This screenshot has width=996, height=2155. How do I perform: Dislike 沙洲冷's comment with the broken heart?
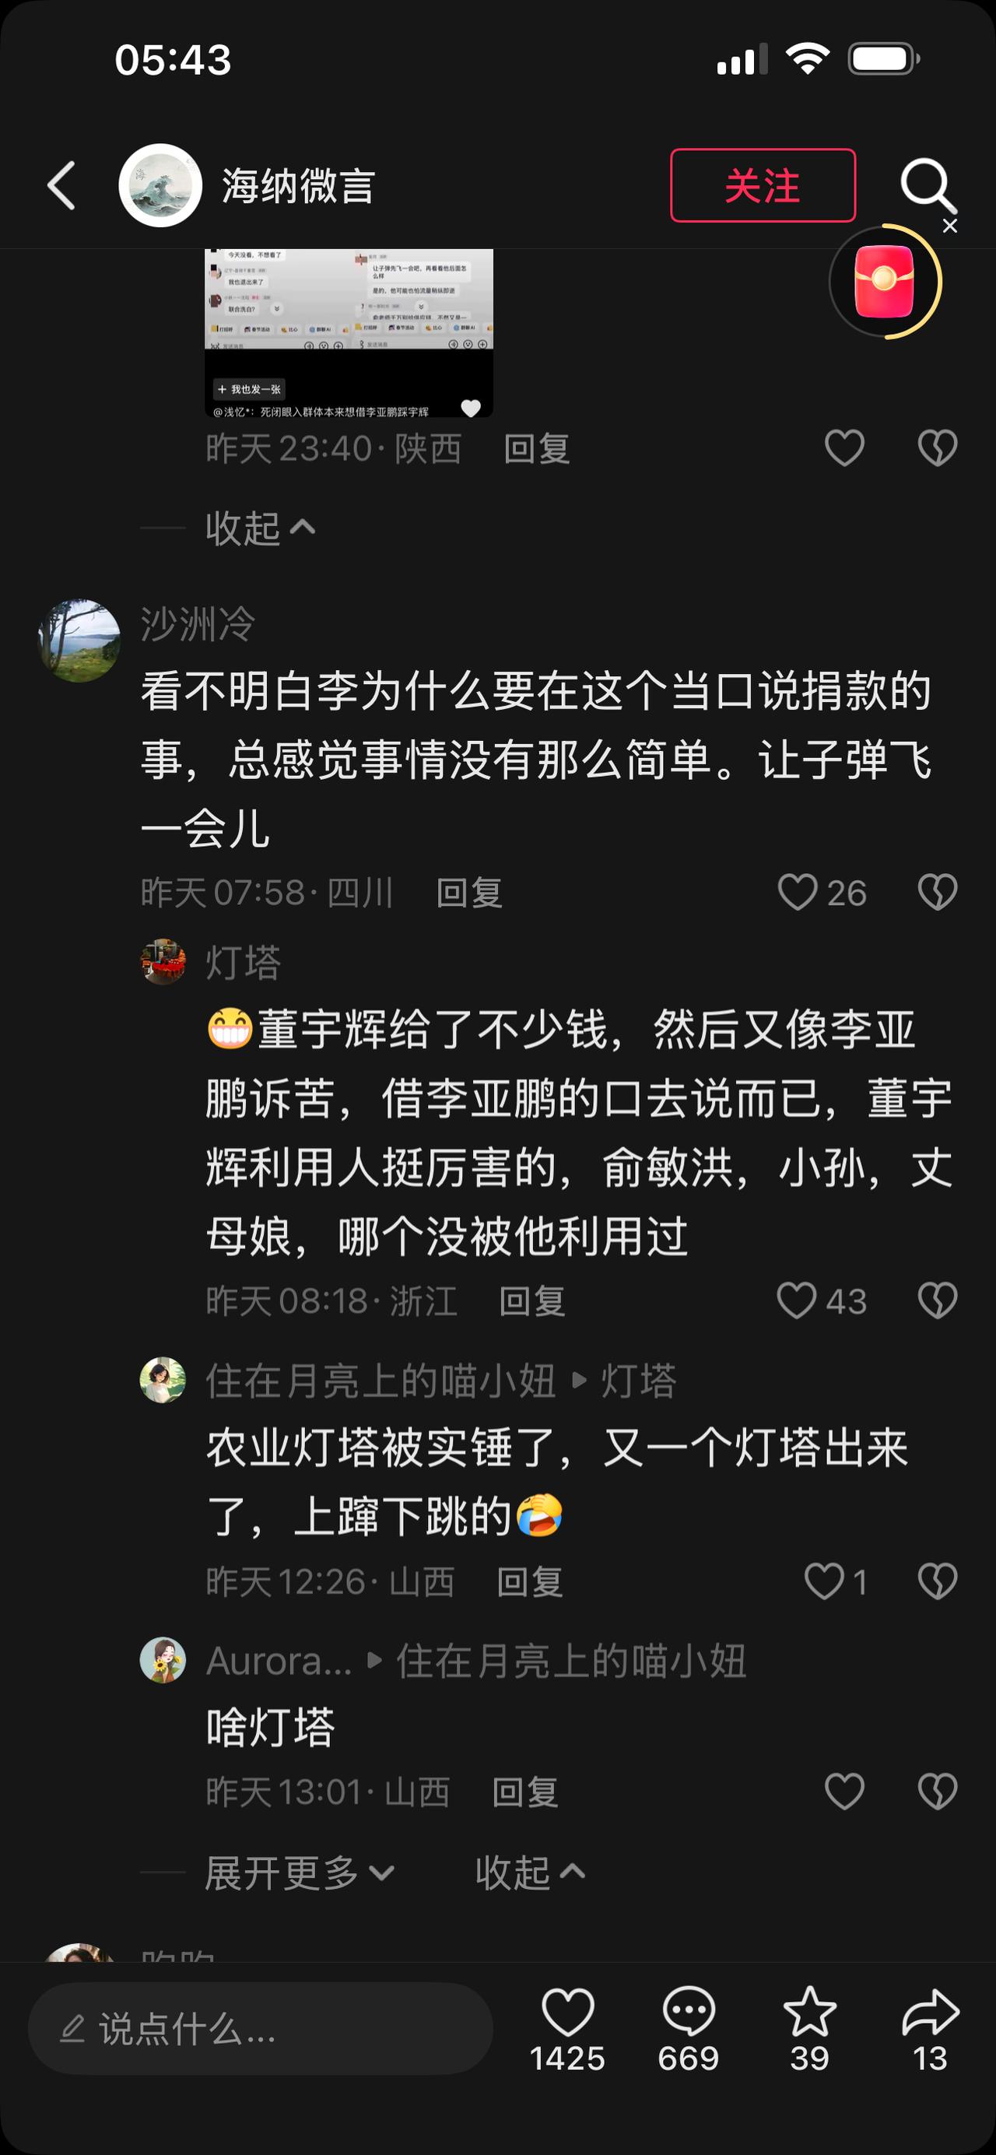point(938,892)
